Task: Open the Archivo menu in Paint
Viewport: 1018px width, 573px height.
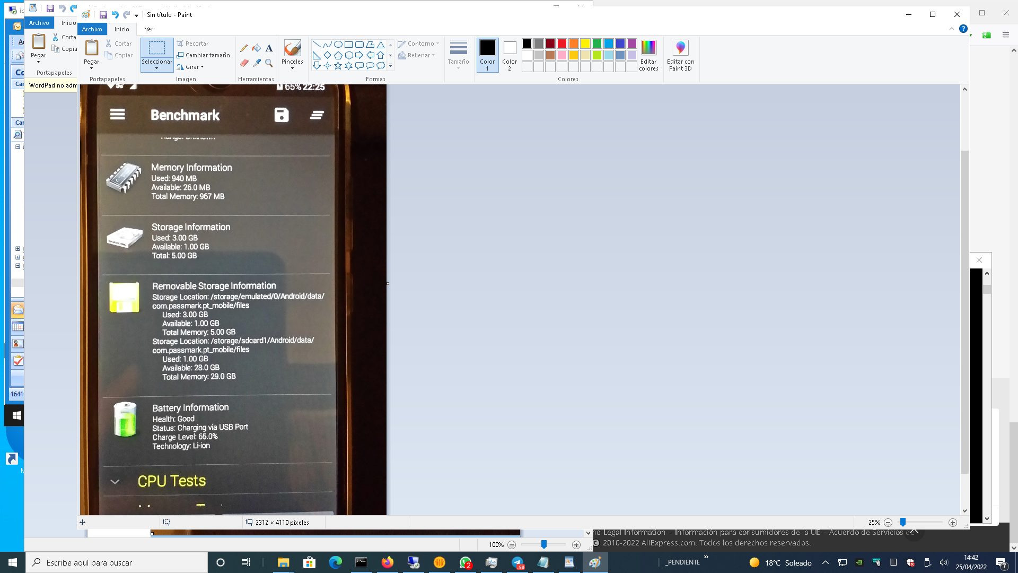Action: pos(92,29)
